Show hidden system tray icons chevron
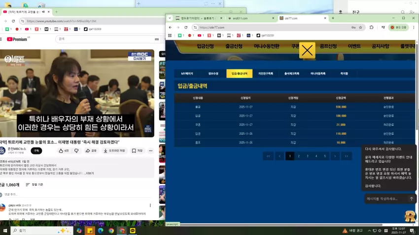 pos(369,231)
